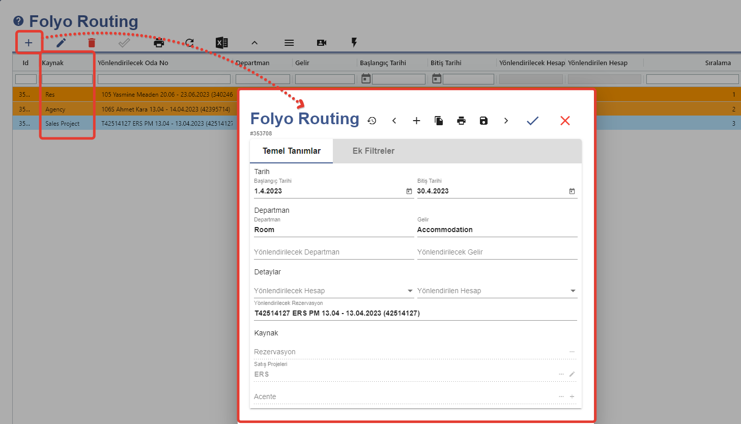This screenshot has height=424, width=741.
Task: Switch to the Ek Filtreler tab
Action: (x=373, y=151)
